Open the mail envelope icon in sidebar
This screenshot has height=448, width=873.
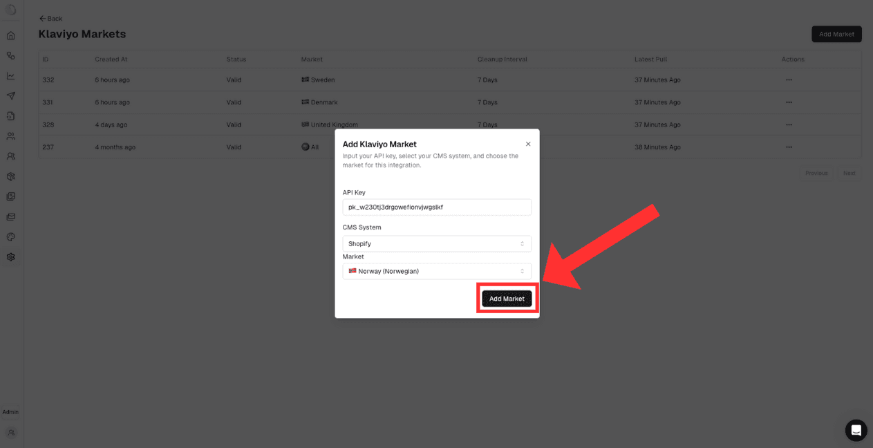pos(11,216)
